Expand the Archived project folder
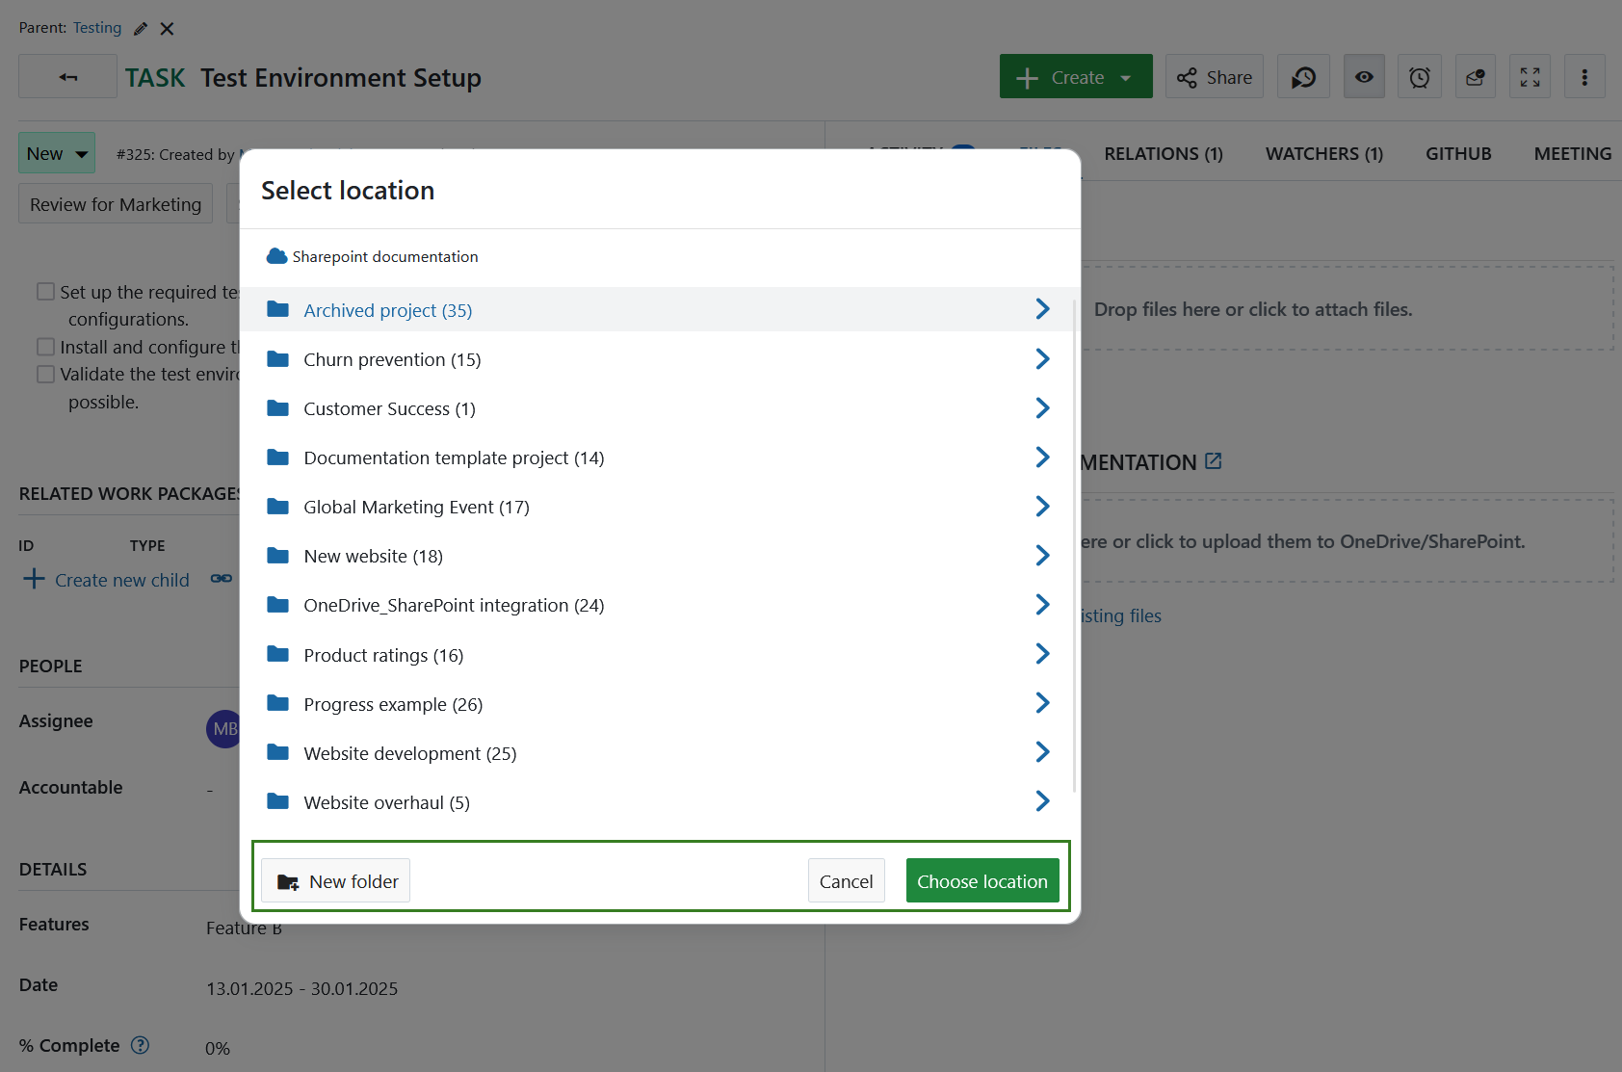1622x1072 pixels. [1042, 309]
